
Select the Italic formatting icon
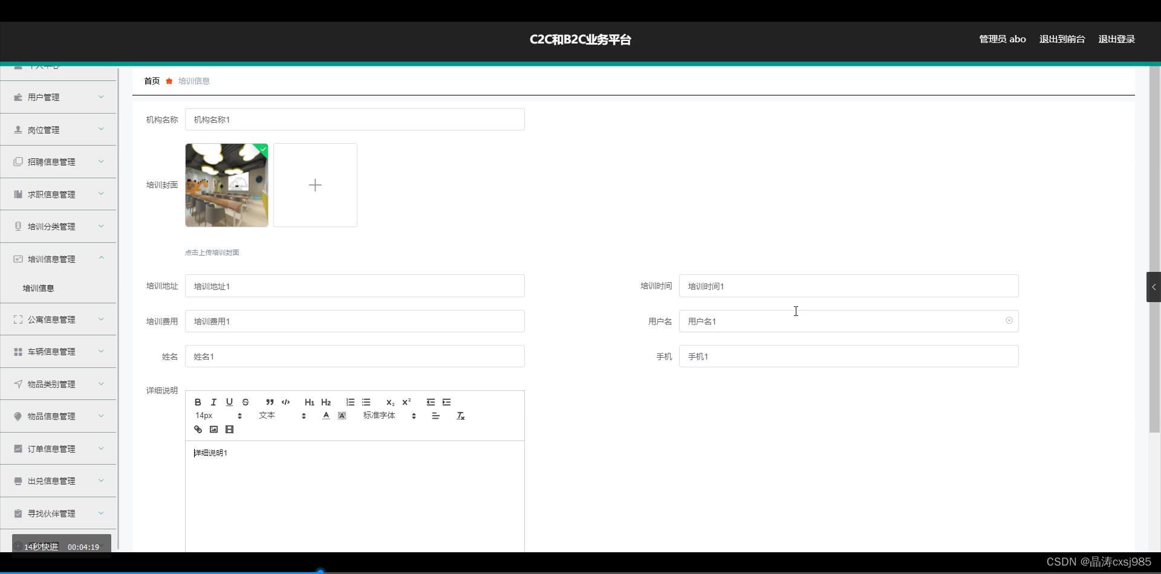click(x=213, y=402)
